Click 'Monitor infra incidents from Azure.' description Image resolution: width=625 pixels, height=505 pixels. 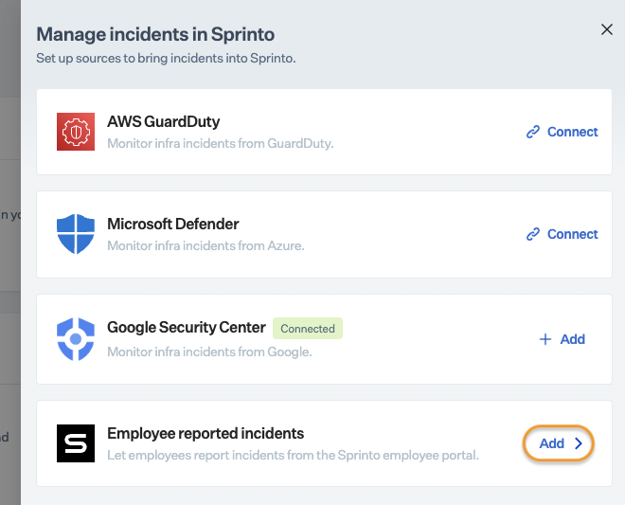coord(205,245)
